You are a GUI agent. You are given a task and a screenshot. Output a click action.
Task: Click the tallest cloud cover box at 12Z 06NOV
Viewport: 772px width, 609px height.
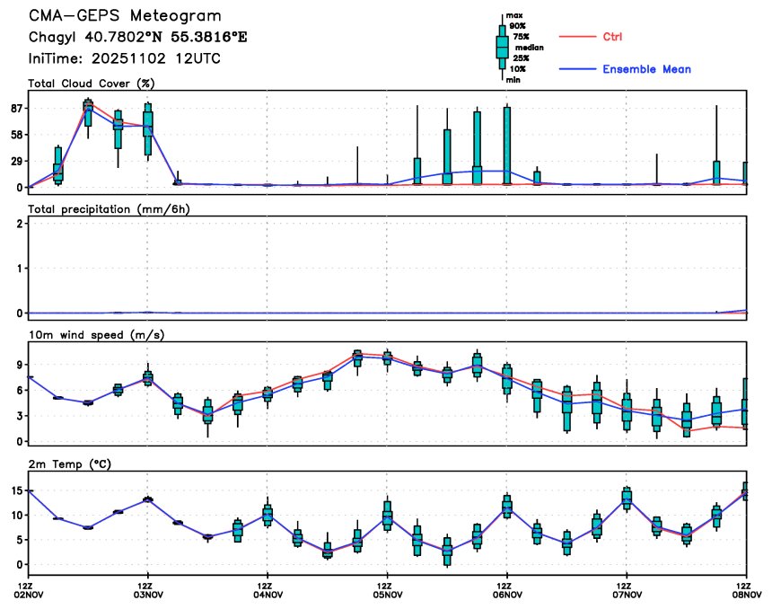tap(507, 146)
